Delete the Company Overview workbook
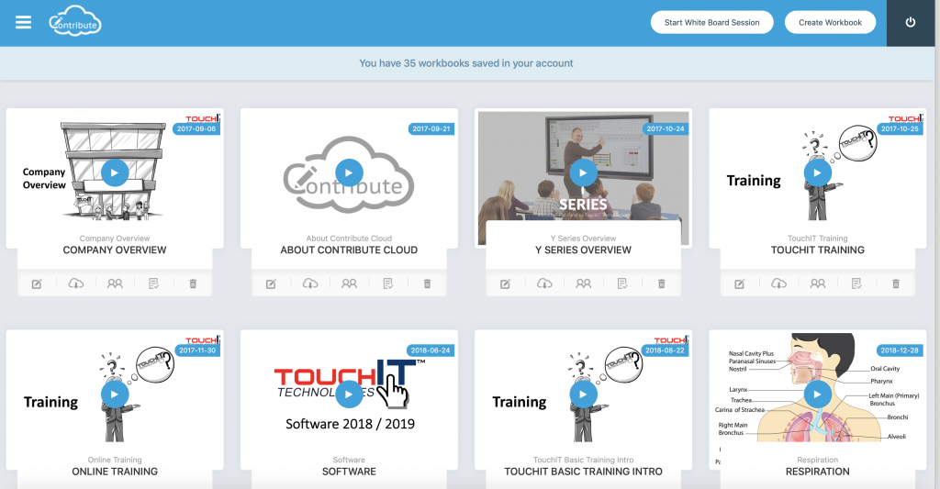 [193, 283]
